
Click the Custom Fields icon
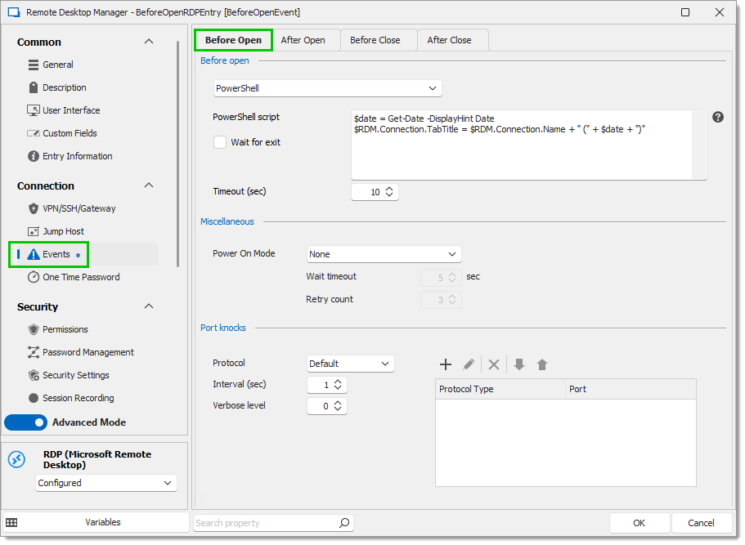pos(34,133)
